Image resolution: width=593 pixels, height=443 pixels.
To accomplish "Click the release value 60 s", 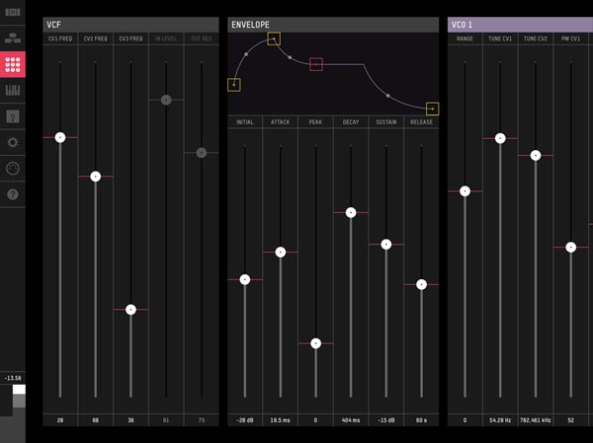I will (x=421, y=420).
